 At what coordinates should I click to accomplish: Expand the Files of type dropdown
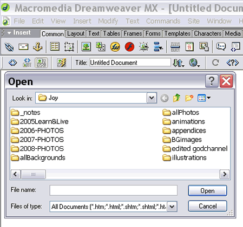pyautogui.click(x=172, y=207)
